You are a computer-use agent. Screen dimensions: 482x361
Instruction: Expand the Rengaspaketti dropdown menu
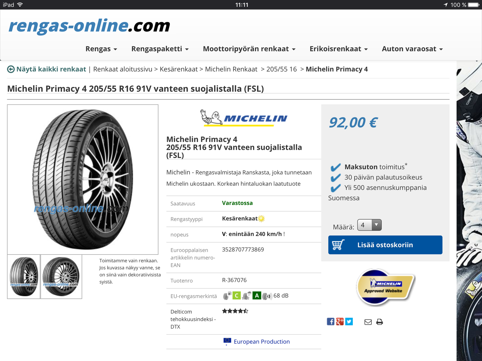click(x=160, y=49)
